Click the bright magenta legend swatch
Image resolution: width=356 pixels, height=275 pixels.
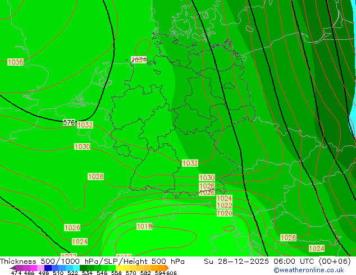coord(34,268)
